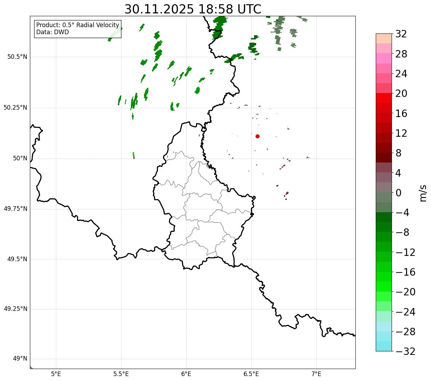
Task: Pick the cyan swatch at colorbar bottom
Action: click(x=384, y=346)
